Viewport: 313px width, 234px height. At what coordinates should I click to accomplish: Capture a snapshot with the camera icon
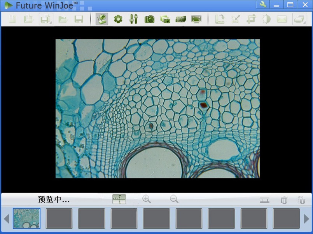(x=149, y=19)
